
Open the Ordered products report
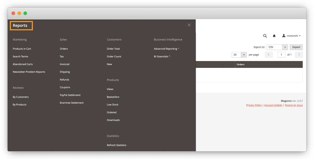(112, 112)
